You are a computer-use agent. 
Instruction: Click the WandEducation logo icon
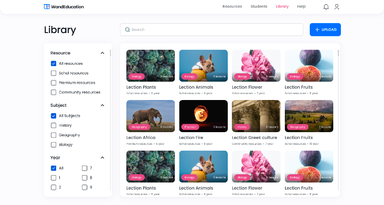point(47,7)
